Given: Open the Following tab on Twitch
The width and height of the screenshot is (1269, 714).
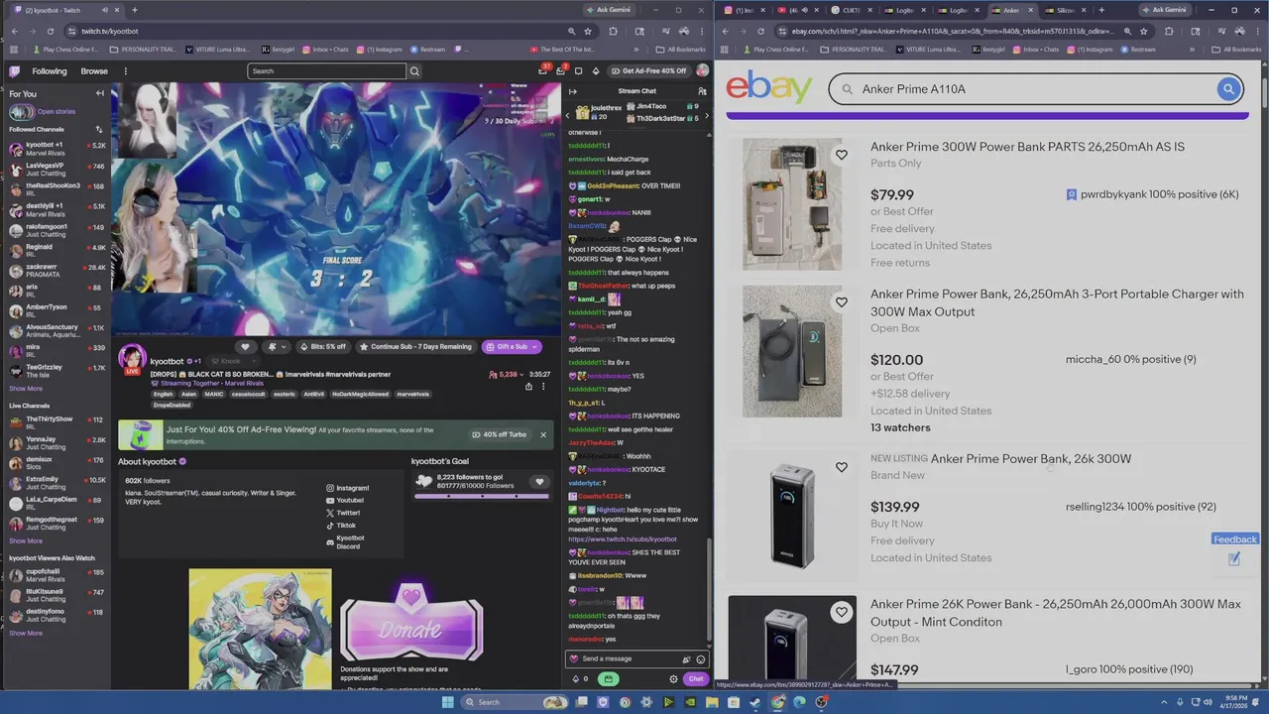Looking at the screenshot, I should click(x=50, y=71).
